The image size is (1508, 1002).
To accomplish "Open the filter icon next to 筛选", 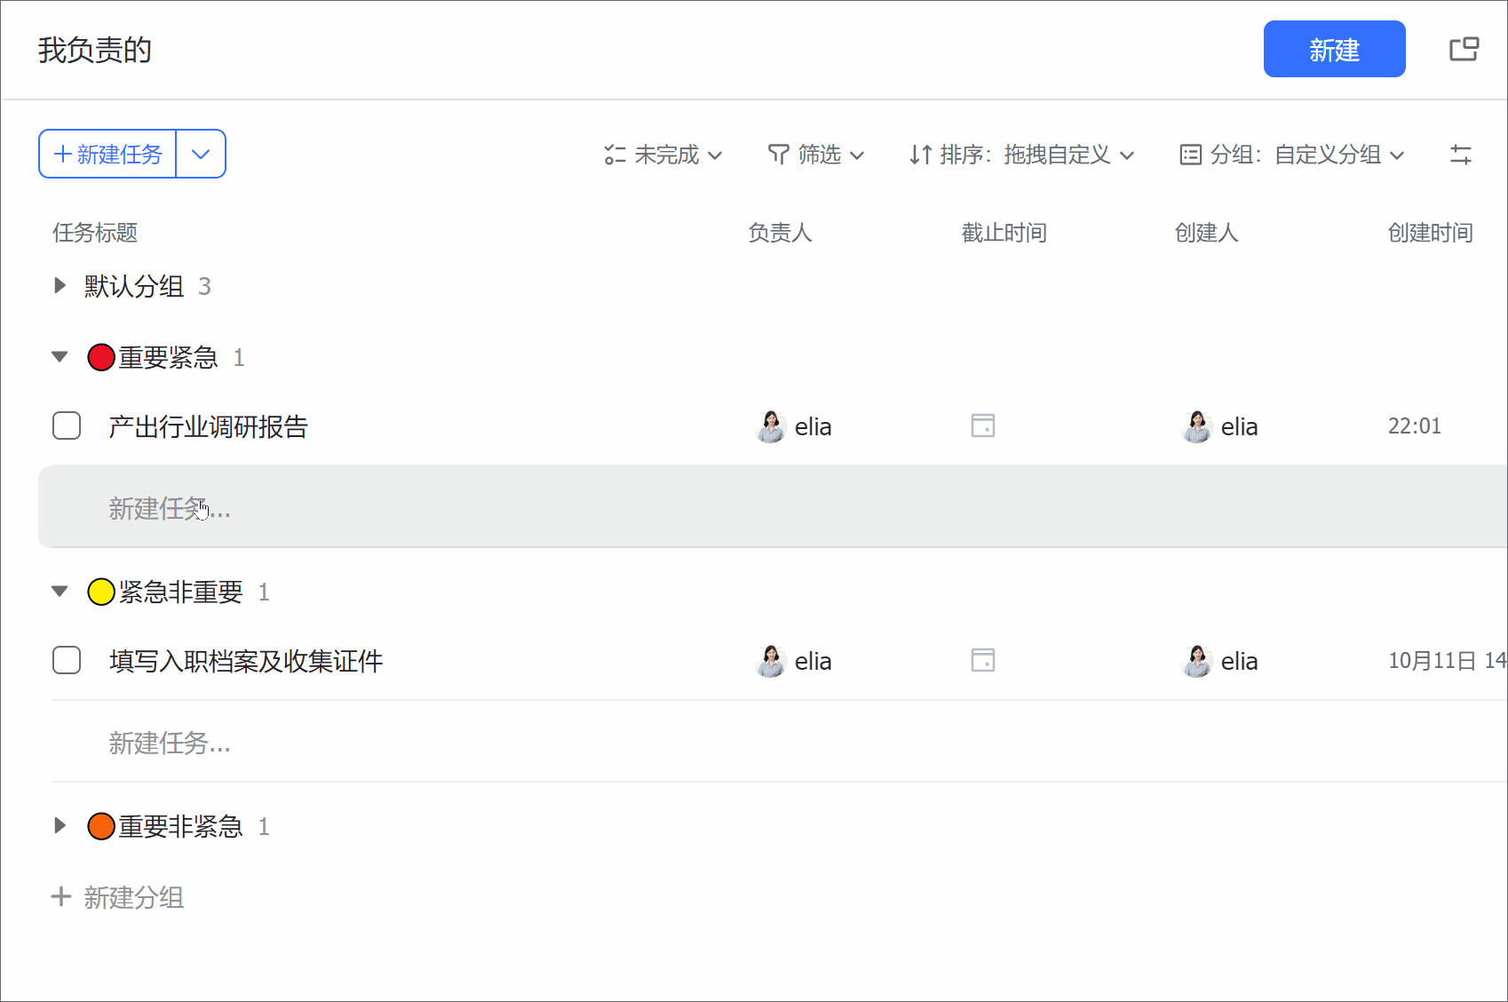I will (779, 155).
